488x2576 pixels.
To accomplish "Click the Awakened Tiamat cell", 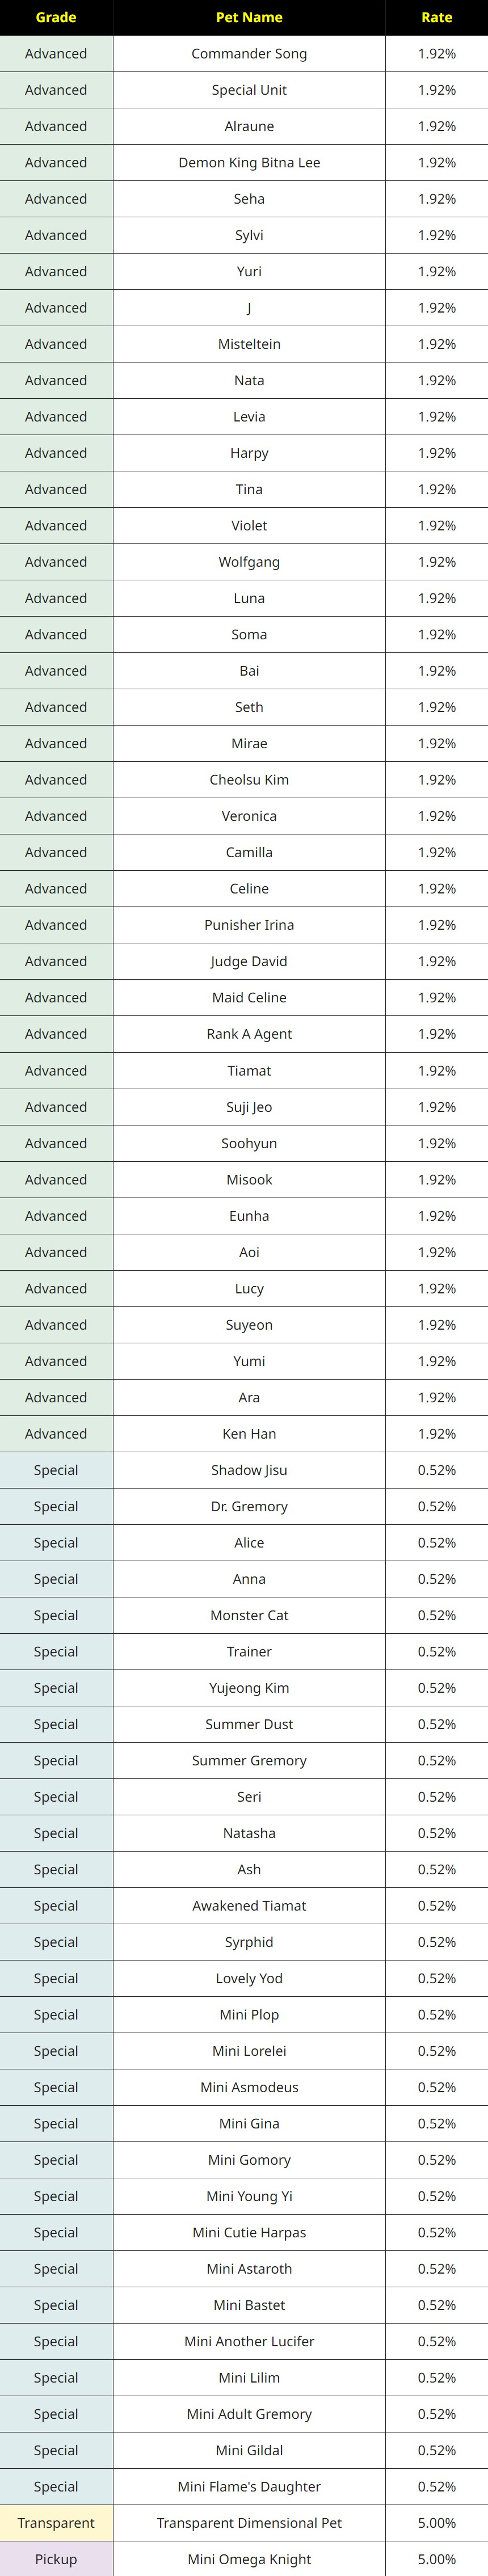I will pos(249,1905).
